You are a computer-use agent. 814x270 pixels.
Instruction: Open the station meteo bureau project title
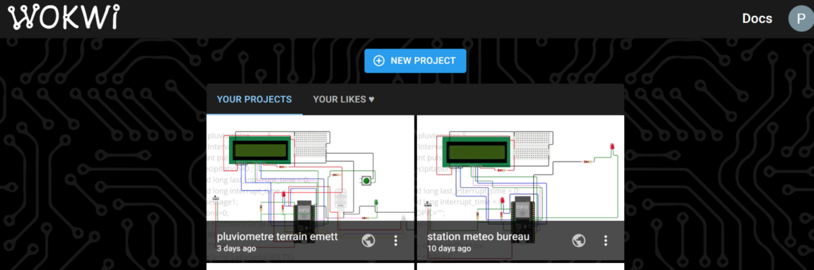click(478, 237)
